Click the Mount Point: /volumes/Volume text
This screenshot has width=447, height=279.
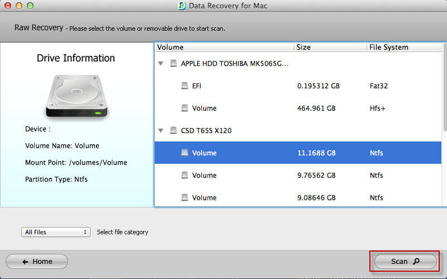tap(76, 163)
